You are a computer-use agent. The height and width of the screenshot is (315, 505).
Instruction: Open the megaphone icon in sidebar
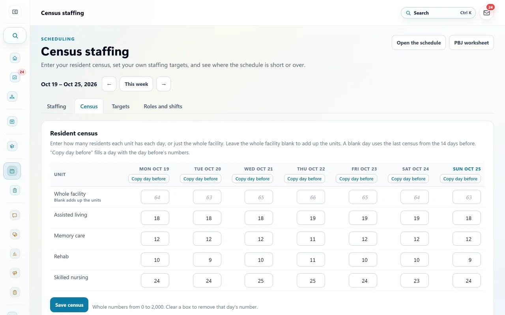pos(15,273)
